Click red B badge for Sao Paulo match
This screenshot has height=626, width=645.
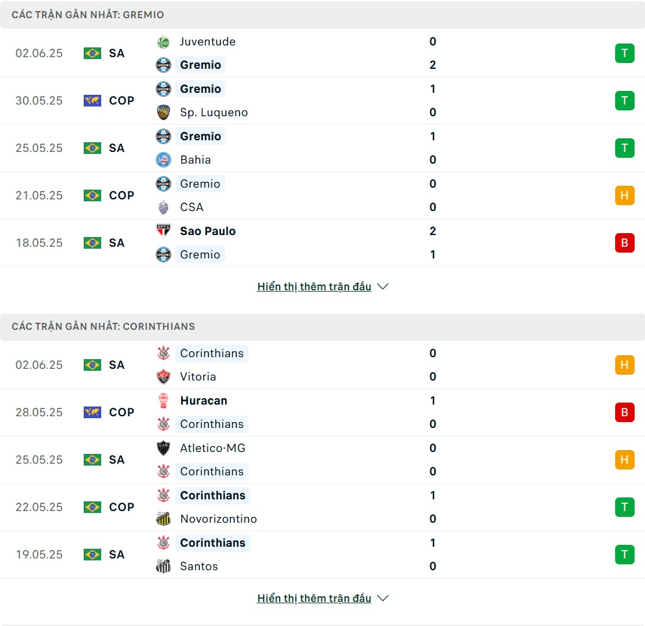click(x=624, y=243)
